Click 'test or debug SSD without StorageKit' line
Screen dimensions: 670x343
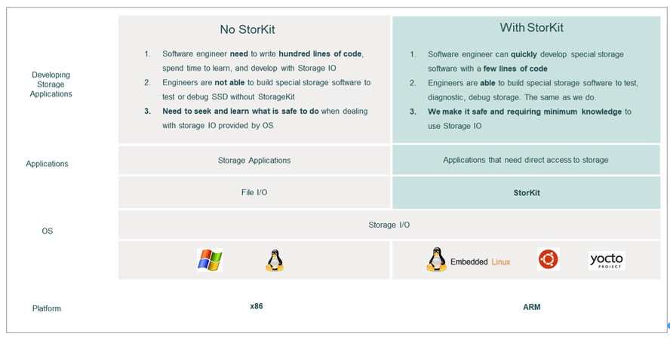click(x=229, y=97)
